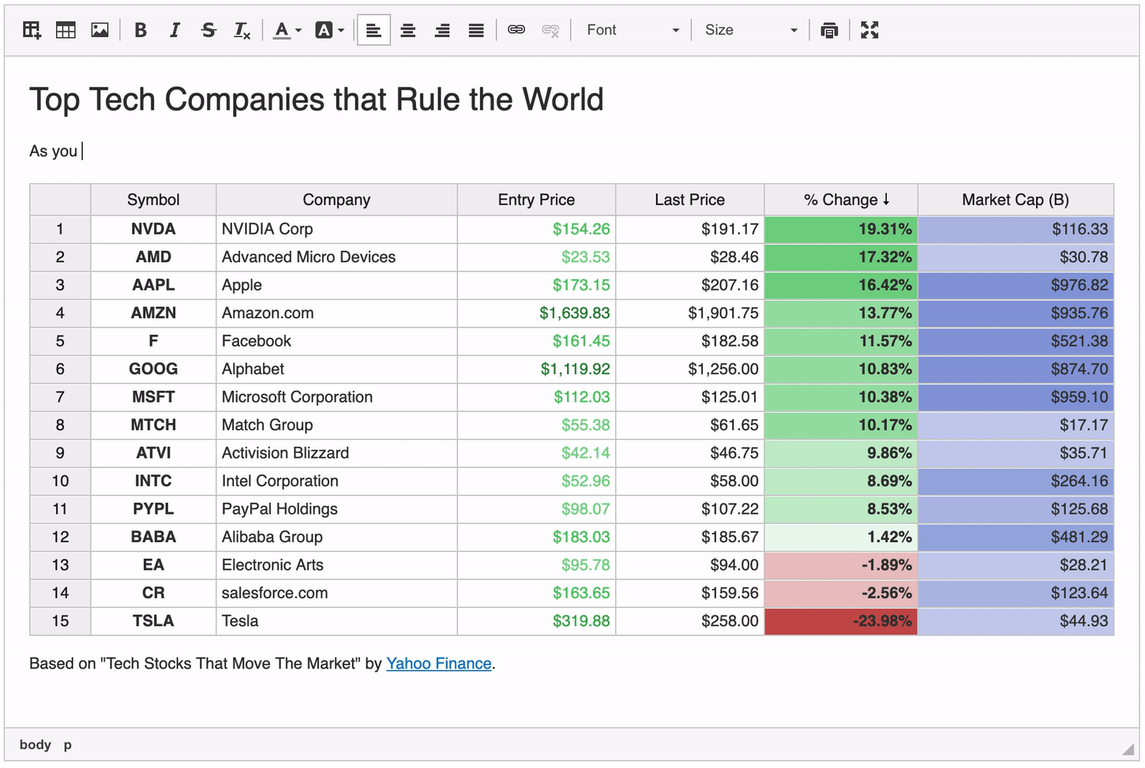1145x768 pixels.
Task: Click the page title heading text
Action: (x=316, y=99)
